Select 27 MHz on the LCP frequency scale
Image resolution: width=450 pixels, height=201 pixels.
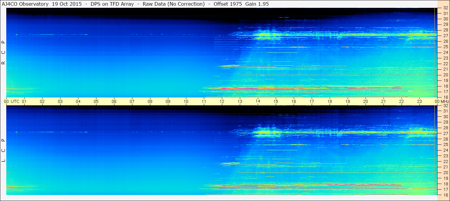tap(445, 133)
